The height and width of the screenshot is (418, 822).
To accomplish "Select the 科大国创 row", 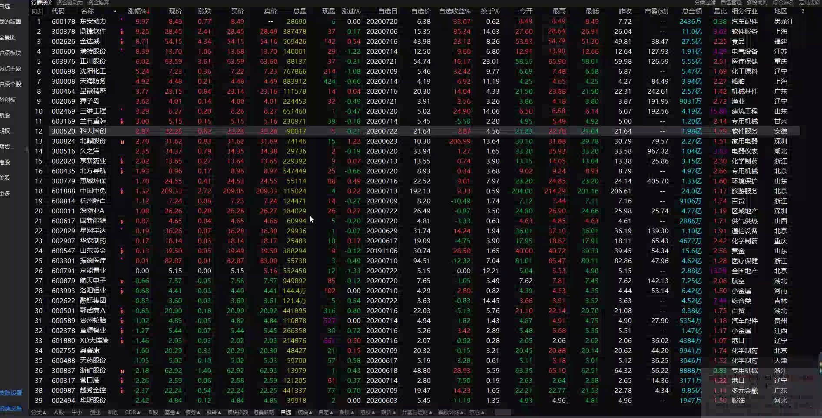I will click(415, 131).
